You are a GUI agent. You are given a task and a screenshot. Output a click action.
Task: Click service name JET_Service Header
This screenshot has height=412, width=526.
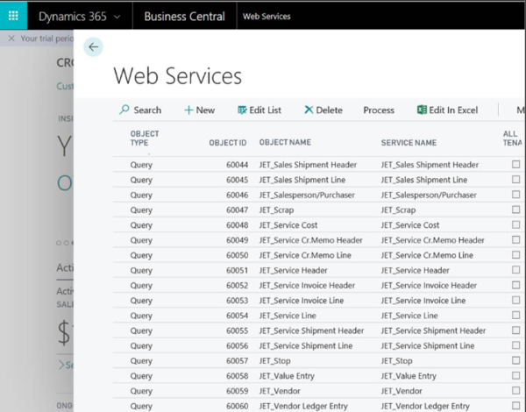tap(415, 270)
